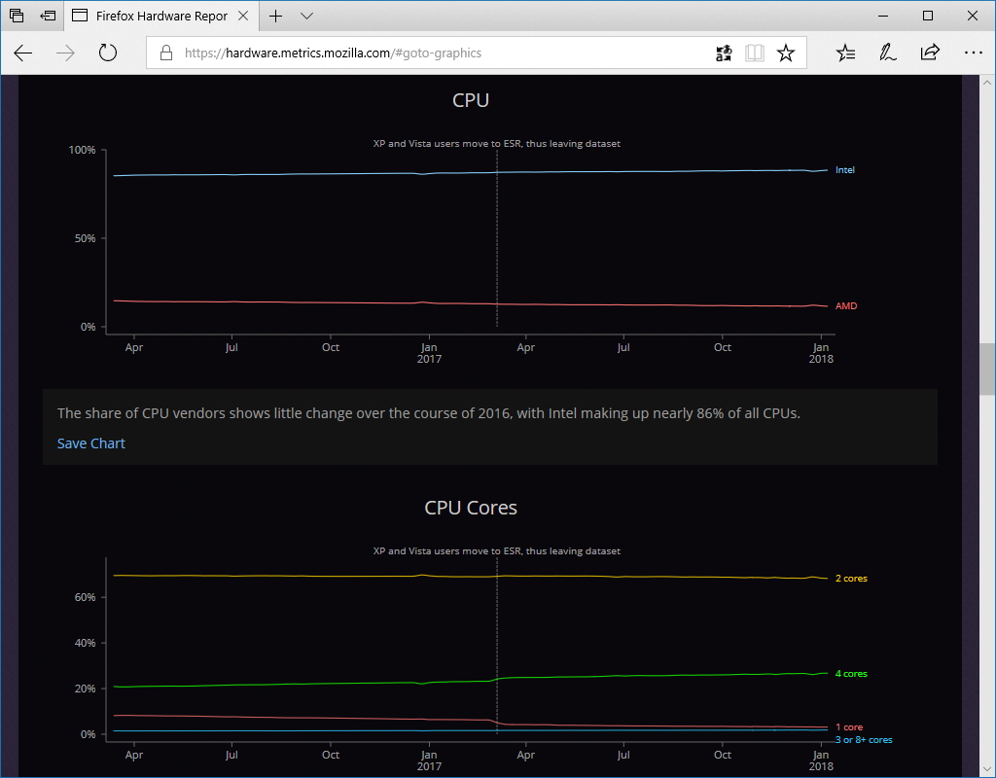Open a new tab with plus button

(x=275, y=16)
